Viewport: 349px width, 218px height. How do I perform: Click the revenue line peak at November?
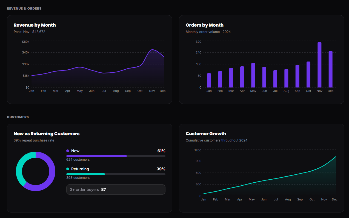point(152,50)
